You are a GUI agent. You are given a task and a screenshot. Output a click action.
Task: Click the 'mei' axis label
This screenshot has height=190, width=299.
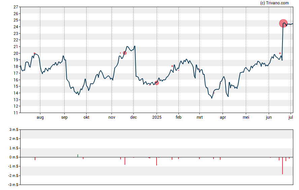pos(246,117)
